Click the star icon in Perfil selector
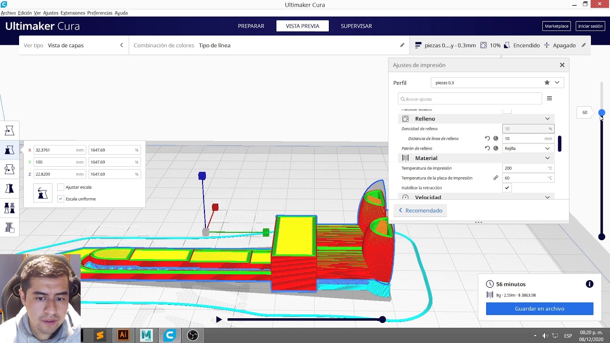 pos(547,82)
